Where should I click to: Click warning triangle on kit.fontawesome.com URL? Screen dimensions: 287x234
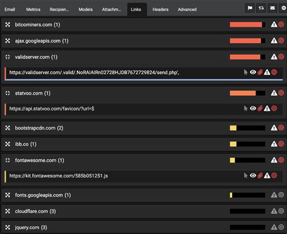267,175
